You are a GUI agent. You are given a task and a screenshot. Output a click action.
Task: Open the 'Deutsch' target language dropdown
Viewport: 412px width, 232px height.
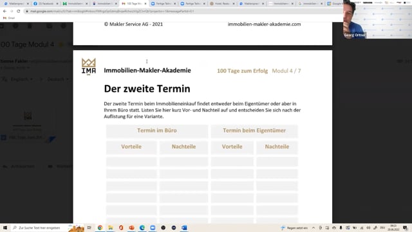click(58, 79)
